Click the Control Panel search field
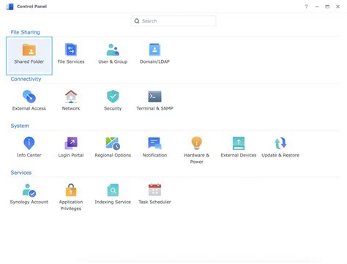The image size is (347, 264). click(173, 21)
